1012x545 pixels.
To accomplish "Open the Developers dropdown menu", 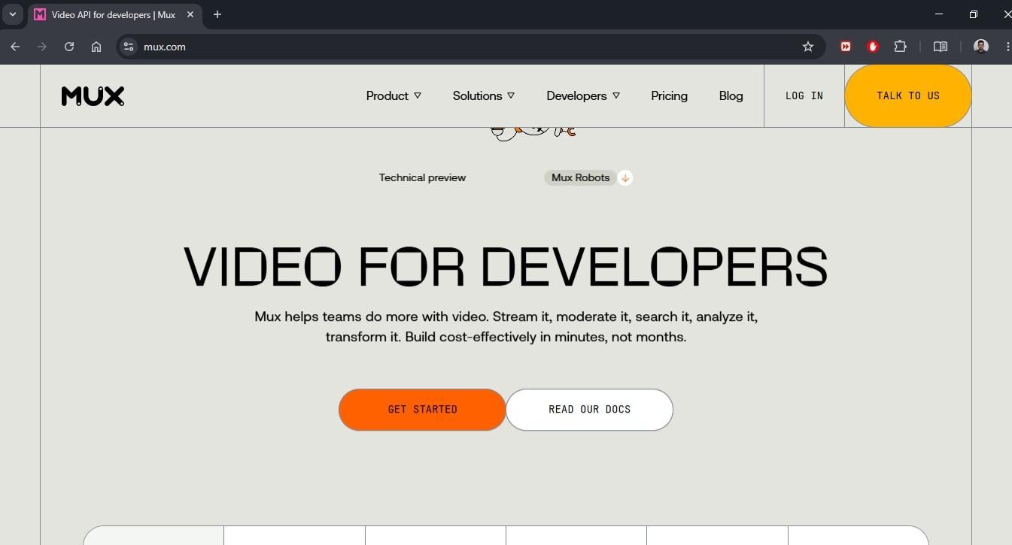I will coord(583,95).
